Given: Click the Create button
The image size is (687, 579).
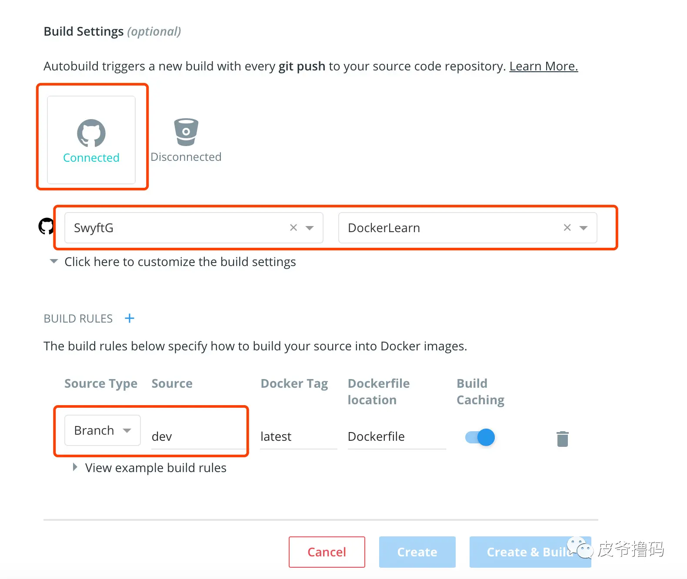Looking at the screenshot, I should tap(417, 552).
